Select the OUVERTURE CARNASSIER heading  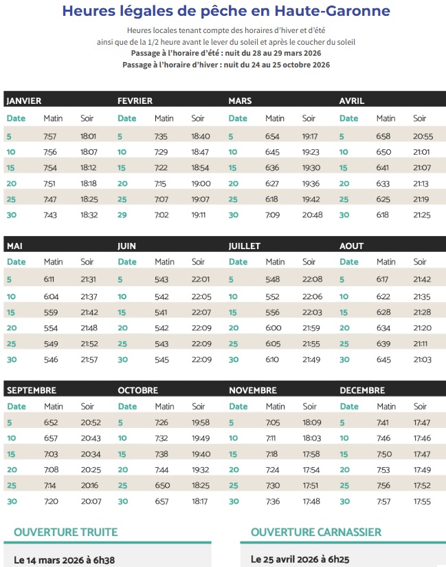coord(316,532)
